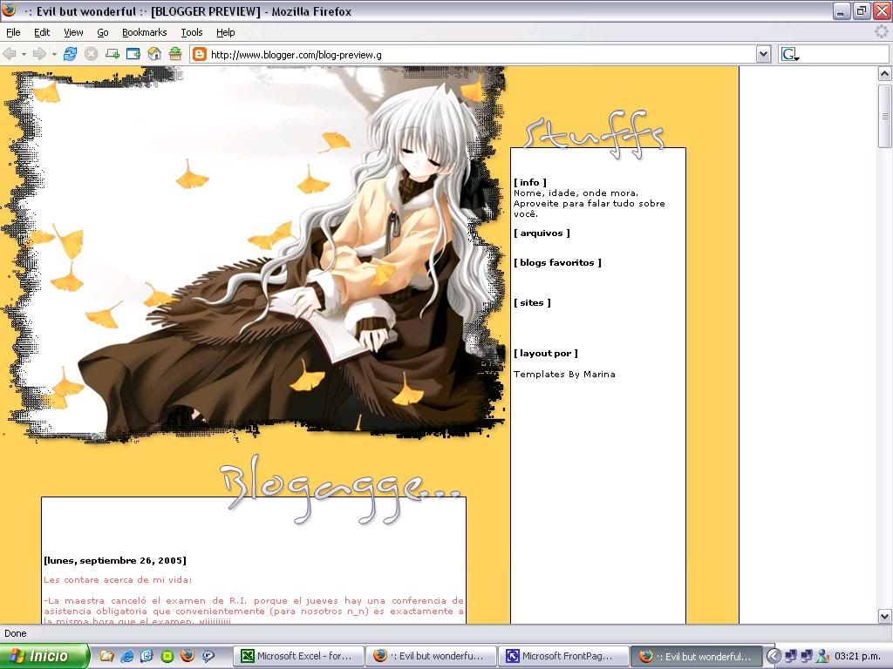Launch Internet Explorer from Quick Launch
Image resolution: width=893 pixels, height=669 pixels.
coord(127,656)
